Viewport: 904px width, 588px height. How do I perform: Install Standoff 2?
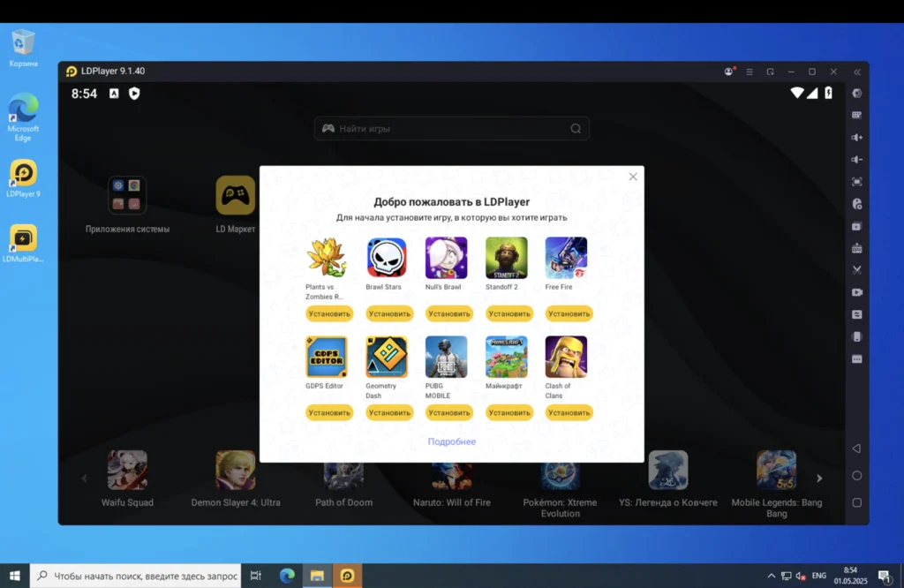tap(509, 313)
